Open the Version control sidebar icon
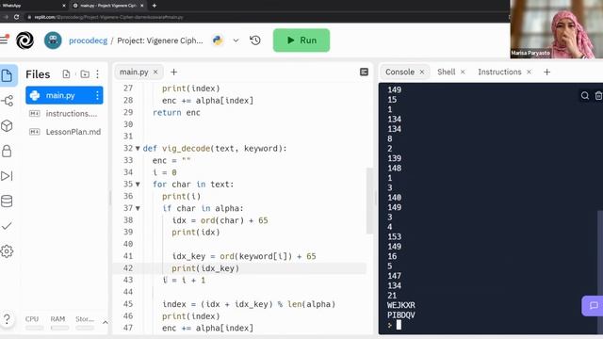Screen dimensions: 603x339 [x=8, y=101]
